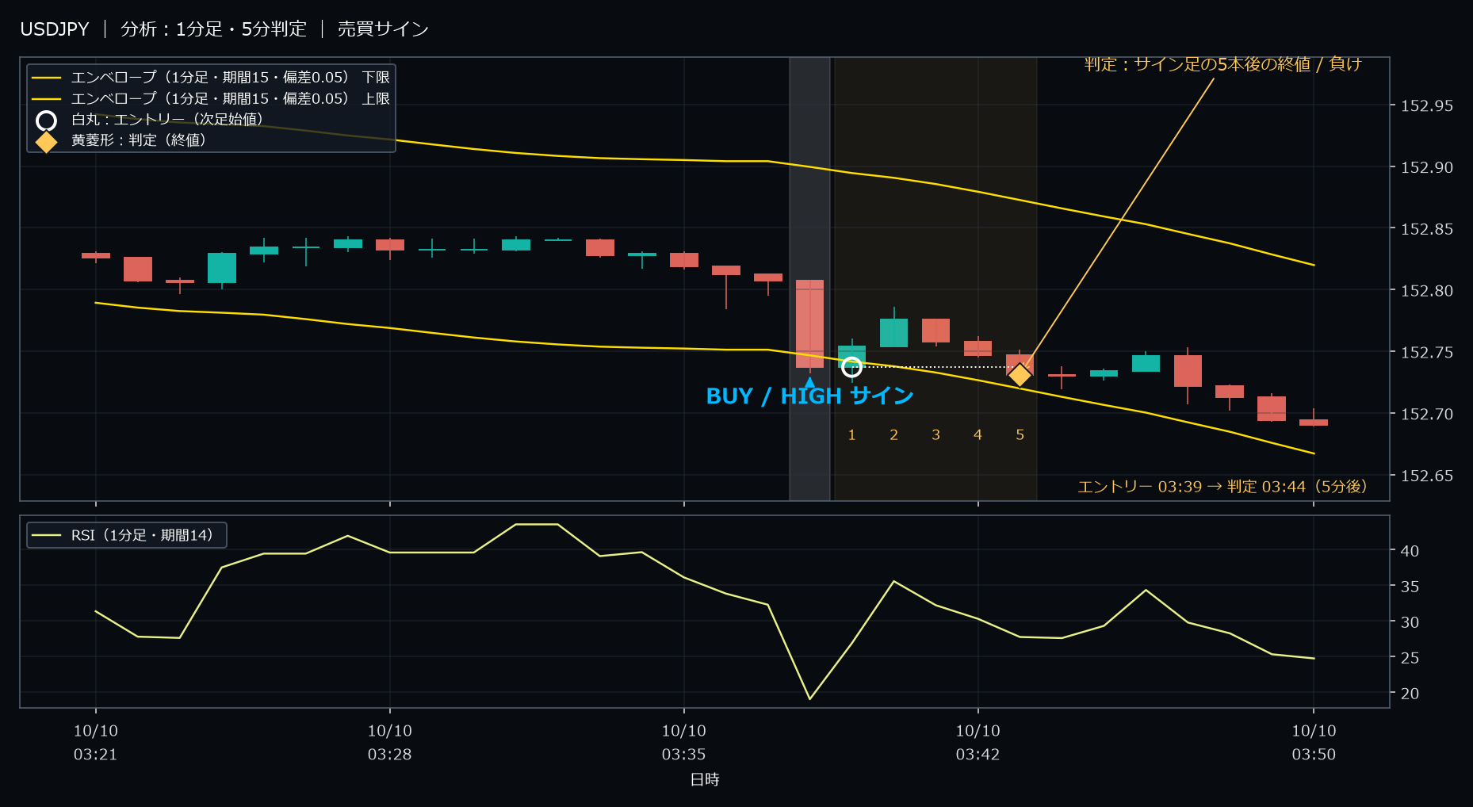Click the white circle entry marker on the chart
This screenshot has width=1473, height=807.
pos(851,367)
